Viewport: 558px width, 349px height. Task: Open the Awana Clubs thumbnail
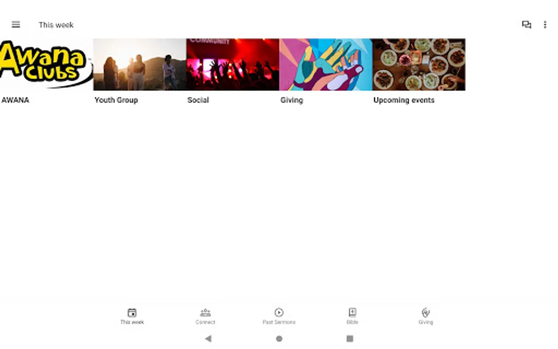(46, 64)
